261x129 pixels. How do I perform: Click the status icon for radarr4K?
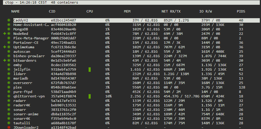pyautogui.click(x=9, y=105)
